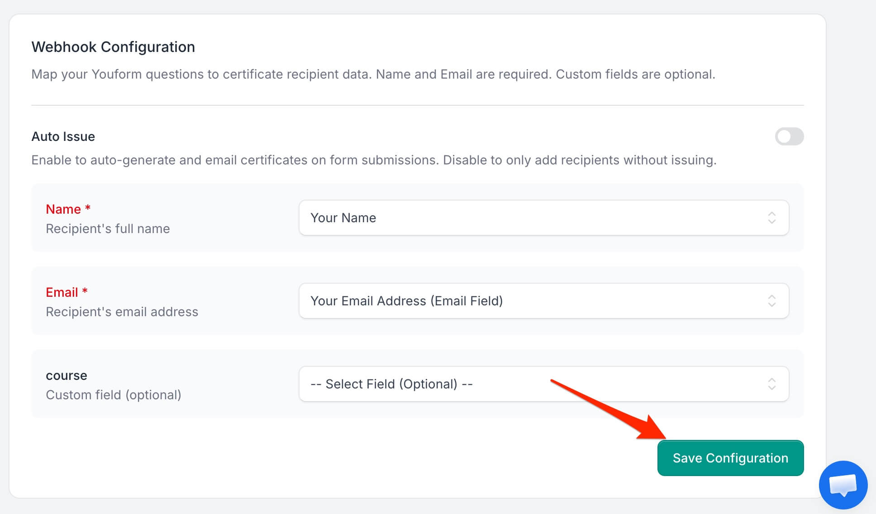Click the up-down chevron icon in Your Name select
Image resolution: width=876 pixels, height=514 pixels.
pyautogui.click(x=772, y=218)
